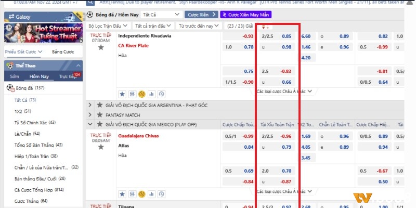This screenshot has height=208, width=416.
Task: Bet odd (o) 0.89 for Rivadavia match
Action: pyautogui.click(x=335, y=36)
